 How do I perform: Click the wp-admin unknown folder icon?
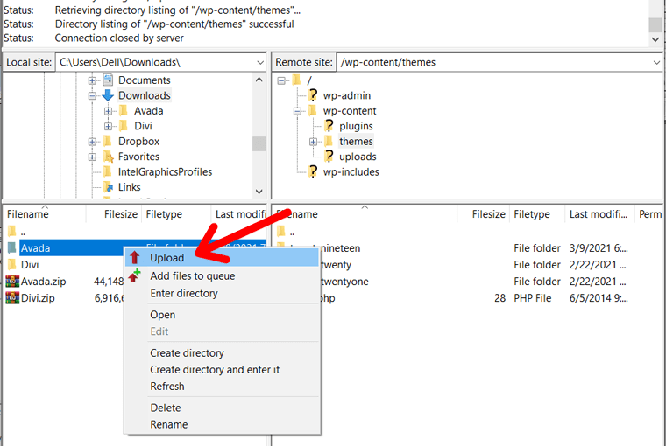pos(313,95)
